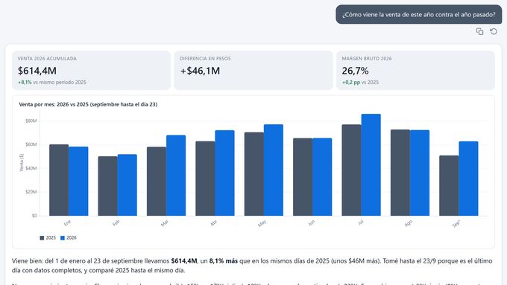507x285 pixels.
Task: Select the $614,4M value in the first card
Action: pos(37,71)
